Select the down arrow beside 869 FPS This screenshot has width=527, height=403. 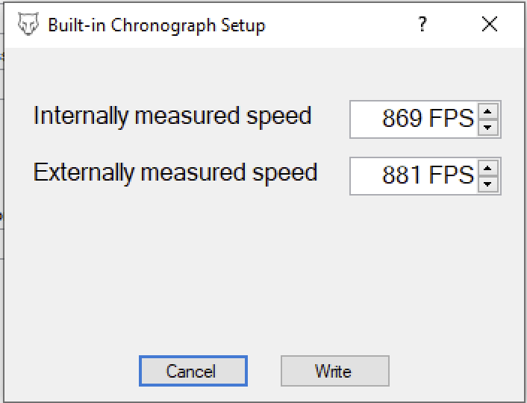click(x=488, y=128)
